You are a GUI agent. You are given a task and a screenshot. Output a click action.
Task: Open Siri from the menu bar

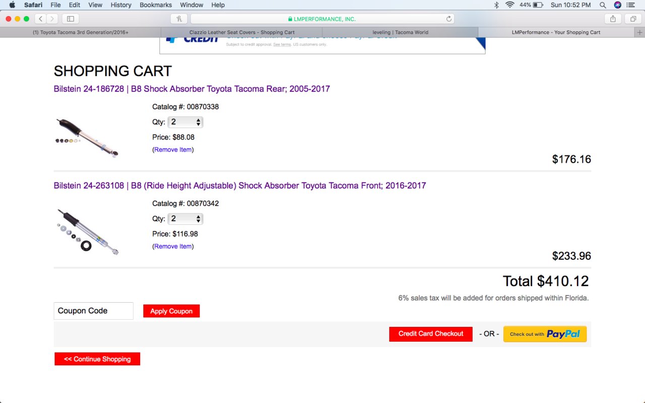[618, 5]
